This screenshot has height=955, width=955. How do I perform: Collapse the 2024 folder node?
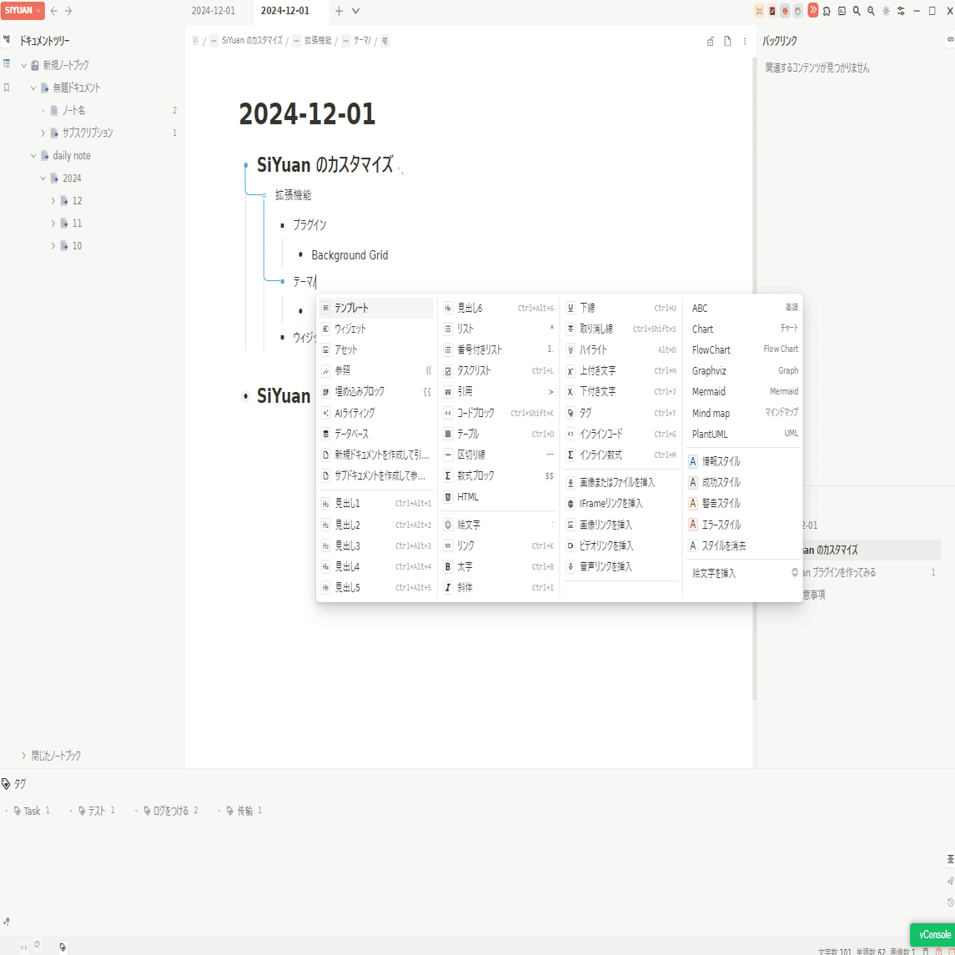click(43, 178)
